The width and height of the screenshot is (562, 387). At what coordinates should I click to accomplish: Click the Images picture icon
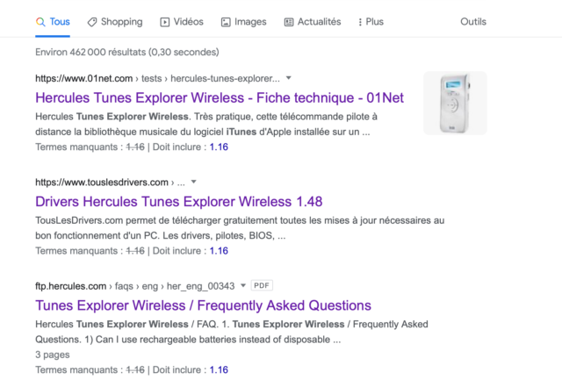coord(226,22)
